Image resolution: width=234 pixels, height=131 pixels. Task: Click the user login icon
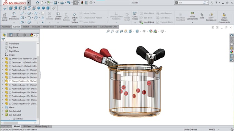point(212,3)
